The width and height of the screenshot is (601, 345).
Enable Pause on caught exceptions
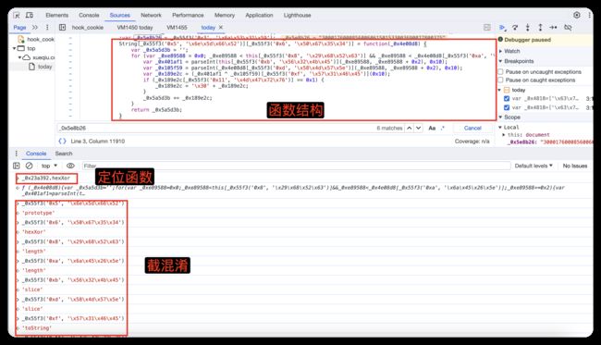pyautogui.click(x=500, y=80)
